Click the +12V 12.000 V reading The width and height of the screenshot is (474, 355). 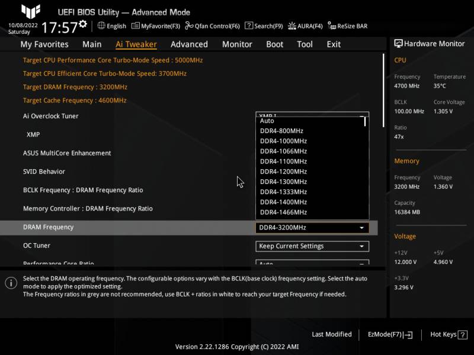[x=405, y=262]
